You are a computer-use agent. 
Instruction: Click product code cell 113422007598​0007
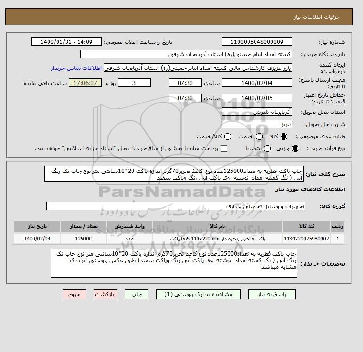[x=306, y=239]
